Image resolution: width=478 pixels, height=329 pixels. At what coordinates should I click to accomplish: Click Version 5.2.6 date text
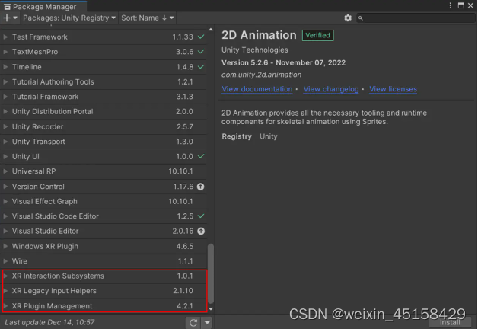283,62
